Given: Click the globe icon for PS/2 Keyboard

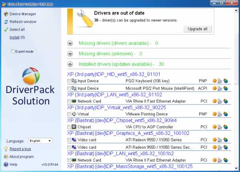Looking at the screenshot, I should click(226, 81).
